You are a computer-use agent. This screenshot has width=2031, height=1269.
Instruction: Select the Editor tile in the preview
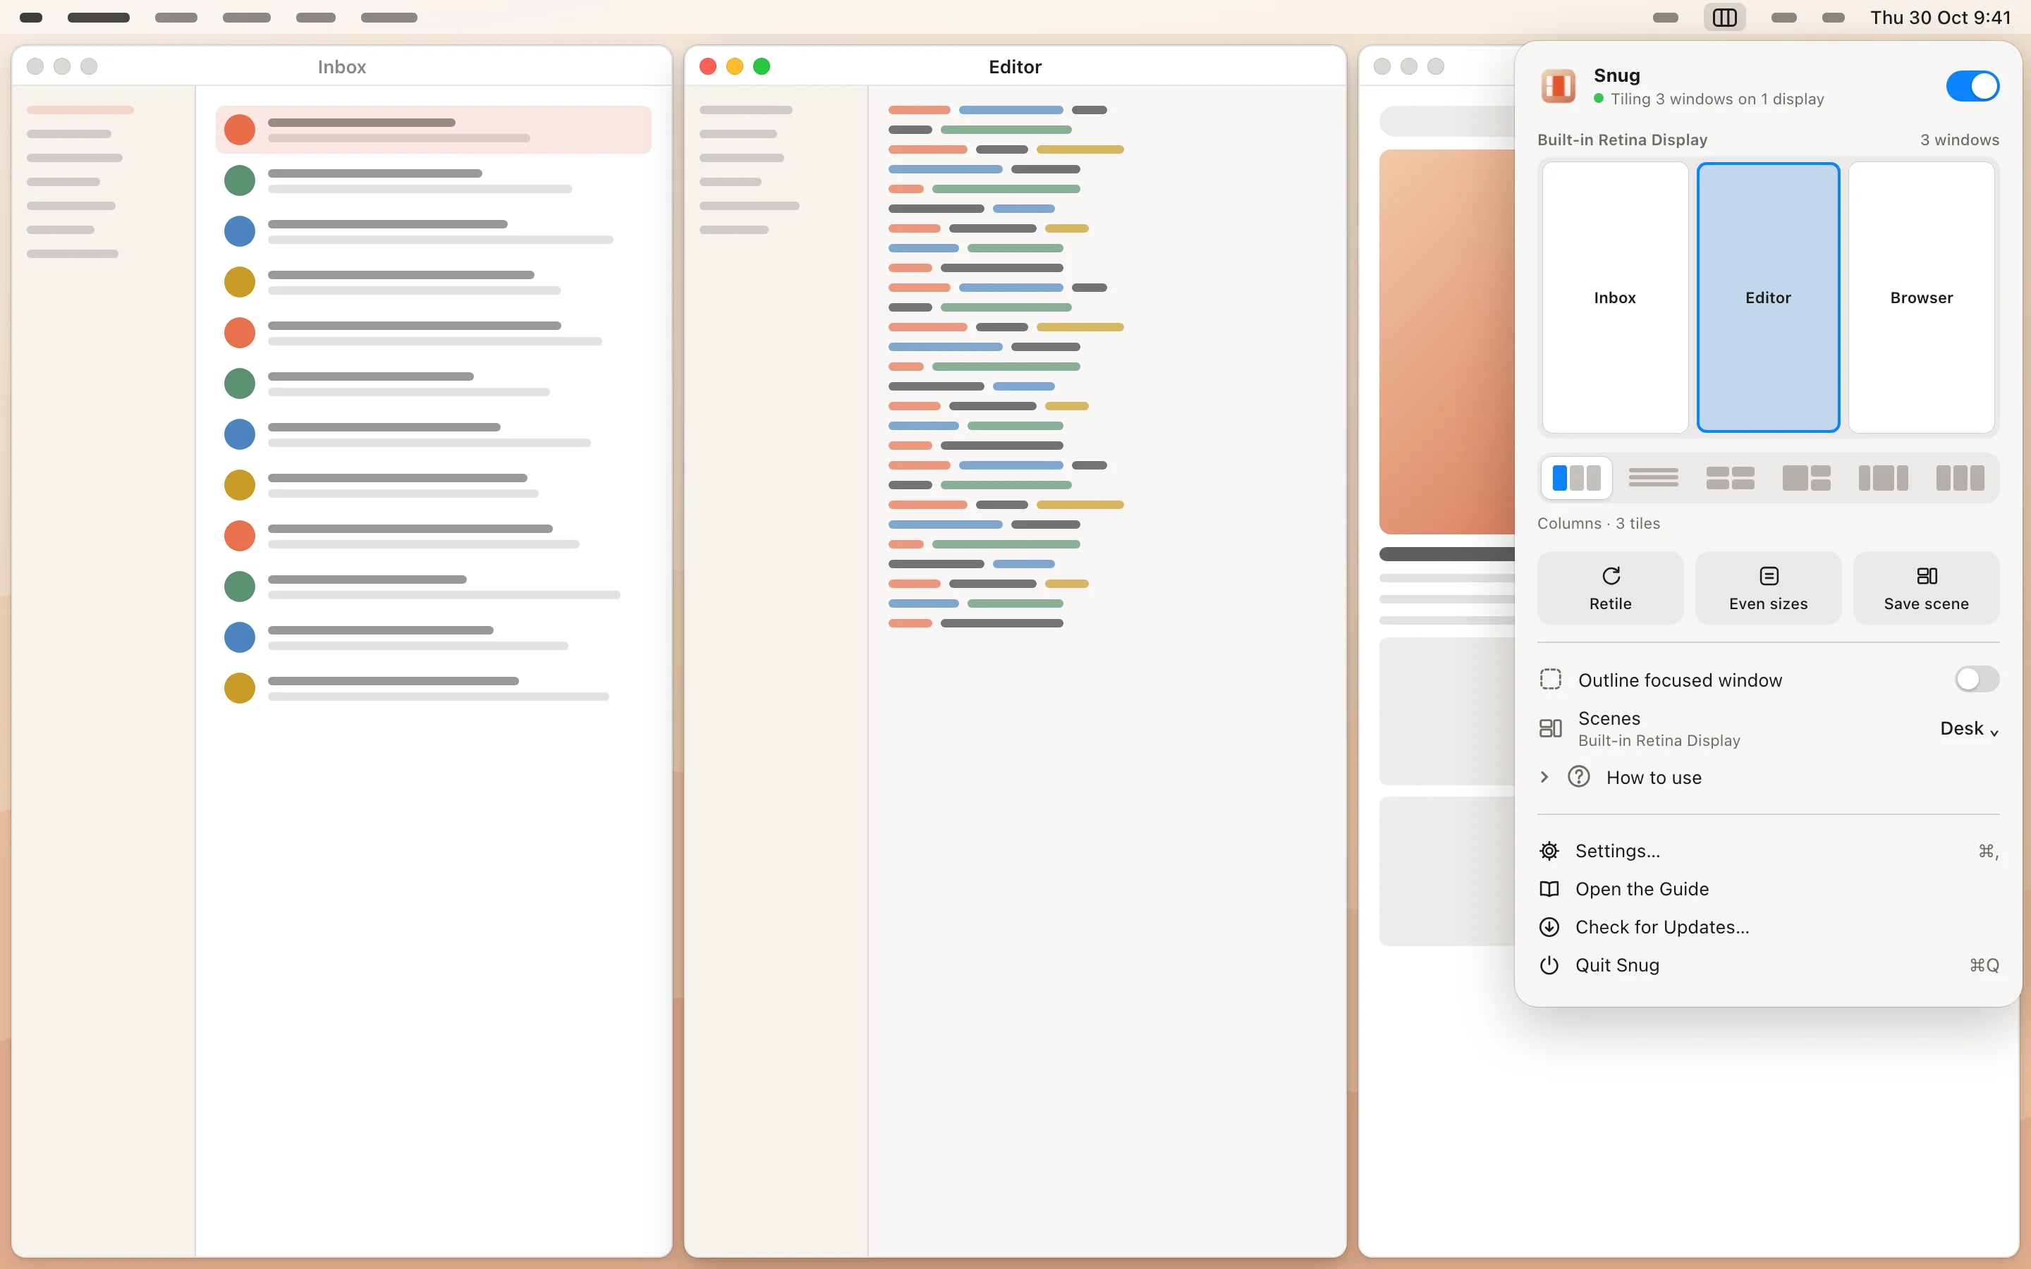pos(1769,298)
